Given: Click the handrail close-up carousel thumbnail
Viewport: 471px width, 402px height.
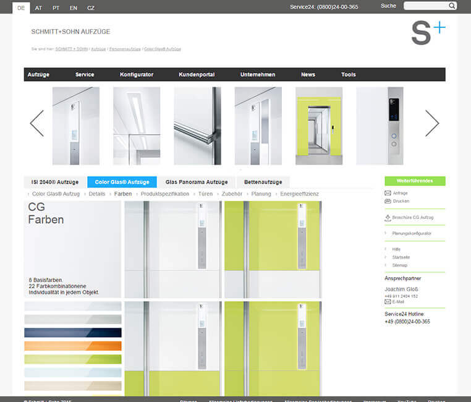Looking at the screenshot, I should pos(197,126).
